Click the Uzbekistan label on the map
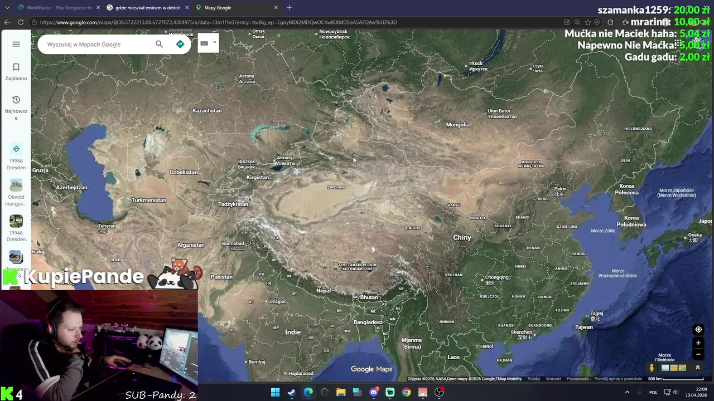This screenshot has height=401, width=714. point(184,172)
